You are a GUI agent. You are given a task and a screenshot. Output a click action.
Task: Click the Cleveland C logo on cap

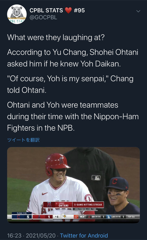(x=115, y=181)
